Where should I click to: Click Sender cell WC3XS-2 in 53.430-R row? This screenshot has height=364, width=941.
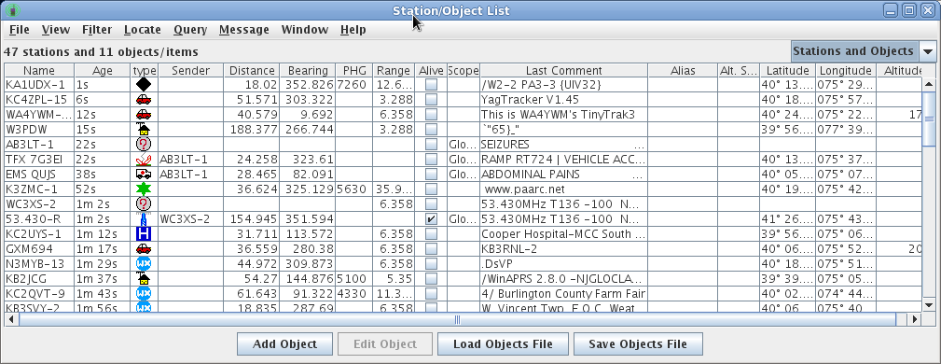coord(190,219)
